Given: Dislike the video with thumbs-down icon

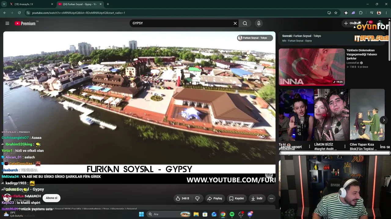Looking at the screenshot, I should click(x=198, y=198).
